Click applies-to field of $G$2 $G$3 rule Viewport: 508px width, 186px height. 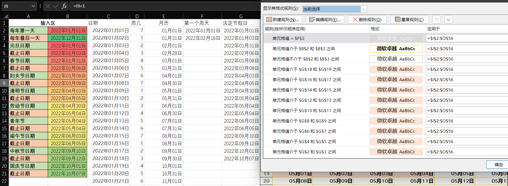(x=467, y=152)
